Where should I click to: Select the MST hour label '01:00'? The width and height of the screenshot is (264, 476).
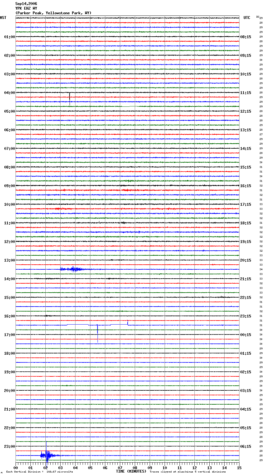pyautogui.click(x=10, y=37)
